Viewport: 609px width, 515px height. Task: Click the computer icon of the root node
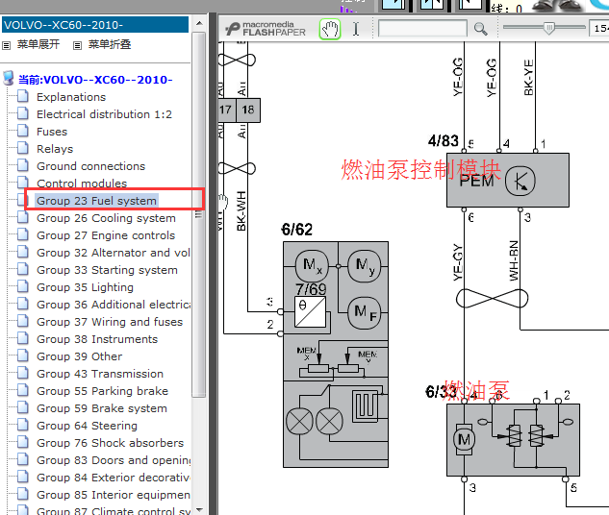point(9,78)
